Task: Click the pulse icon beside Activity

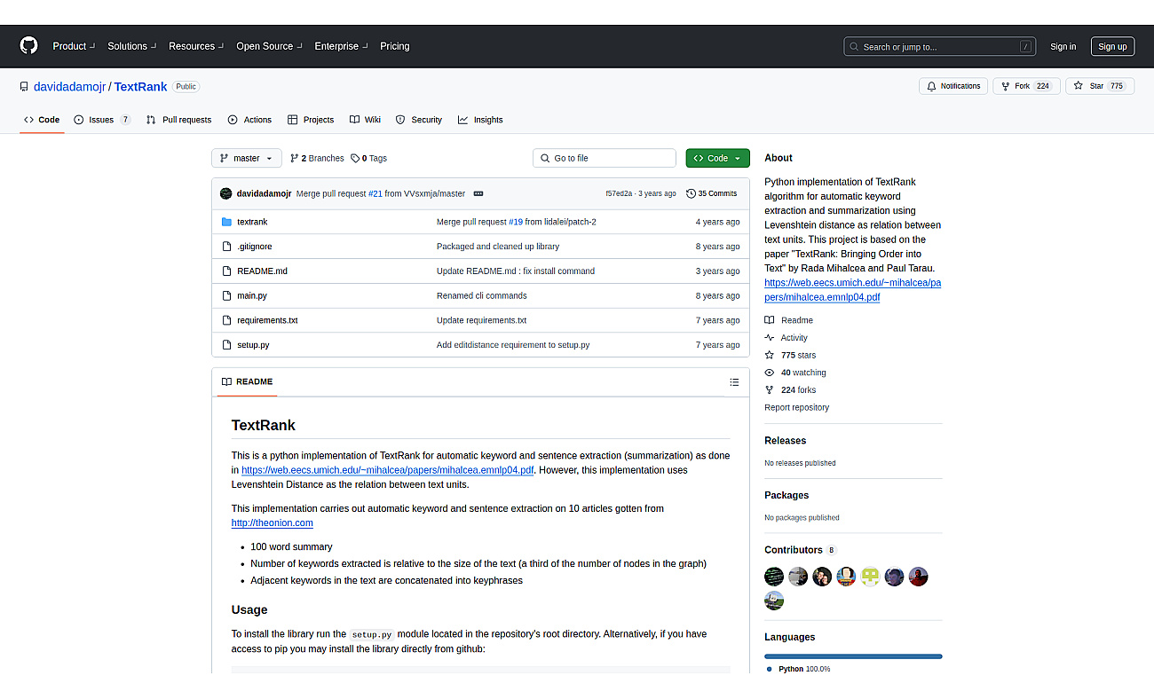Action: (x=770, y=338)
